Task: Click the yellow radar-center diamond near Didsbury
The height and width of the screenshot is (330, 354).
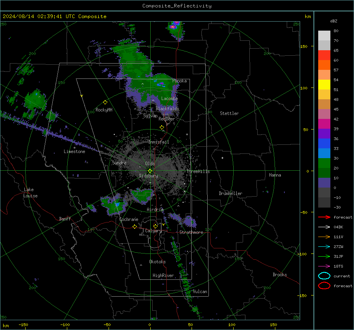Action: click(x=150, y=171)
